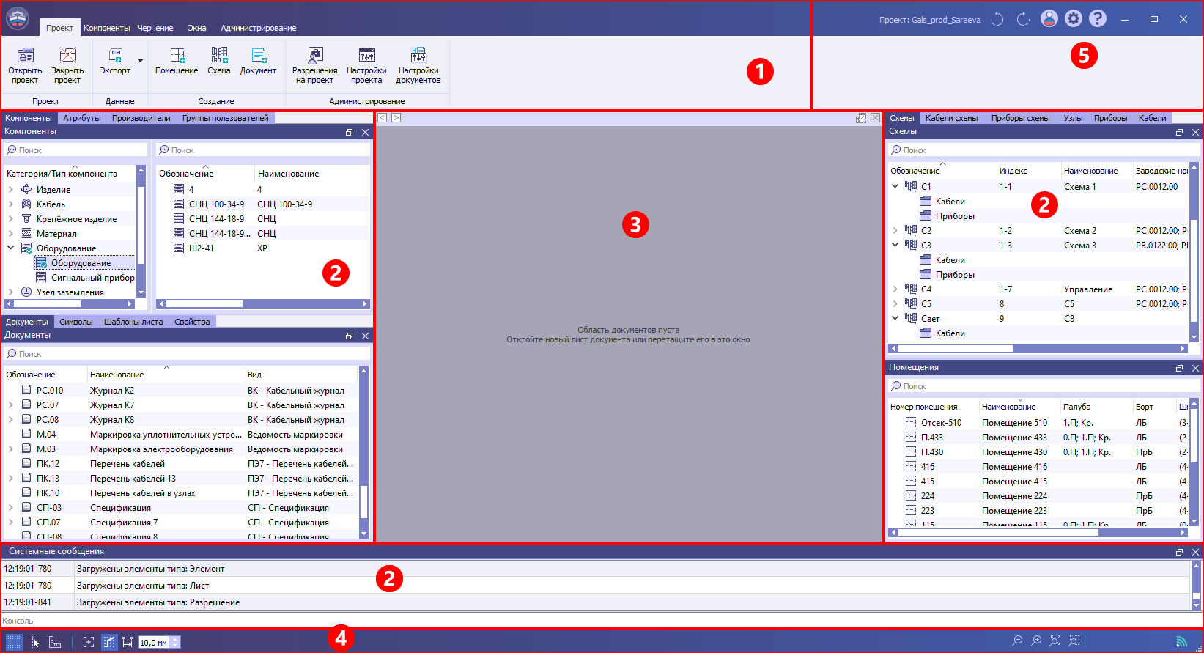This screenshot has height=653, width=1204.
Task: Zoom out with the minus magnifier
Action: (x=1017, y=641)
